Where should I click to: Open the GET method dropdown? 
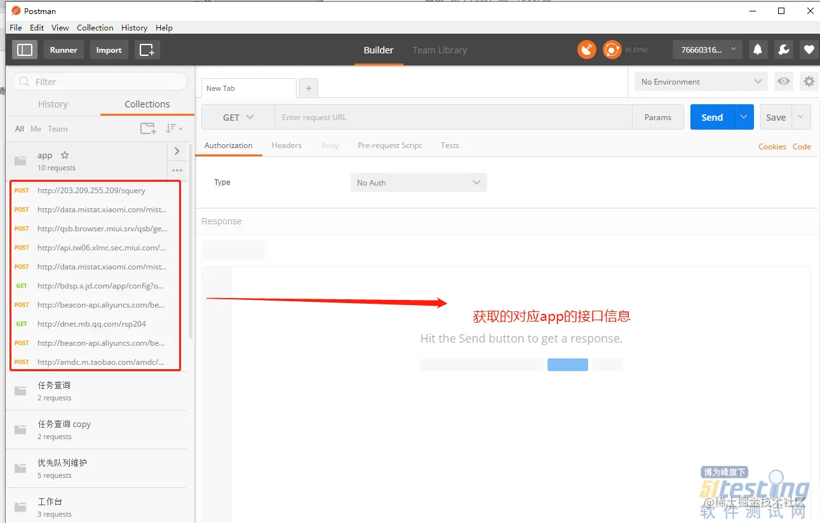point(238,117)
